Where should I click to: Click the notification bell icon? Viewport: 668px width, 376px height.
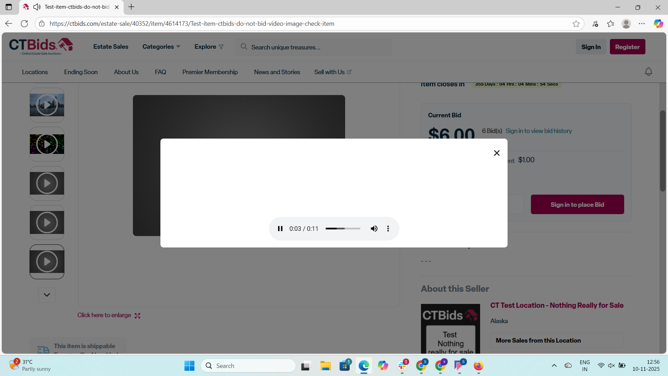tap(648, 72)
